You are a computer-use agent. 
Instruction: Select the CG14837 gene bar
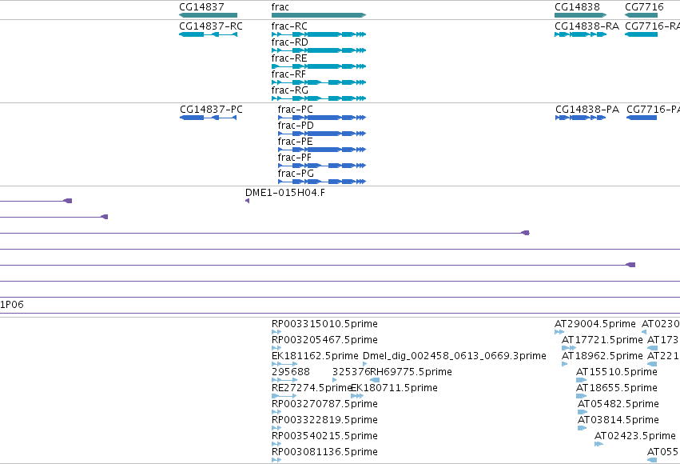point(209,15)
